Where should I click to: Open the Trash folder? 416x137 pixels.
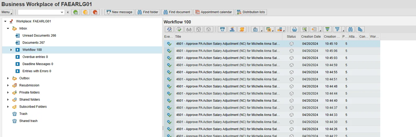pyautogui.click(x=23, y=114)
